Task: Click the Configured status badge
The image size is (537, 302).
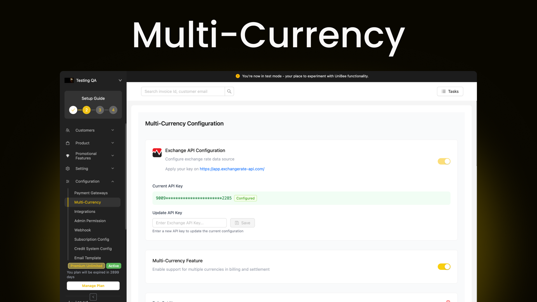Action: (245, 198)
